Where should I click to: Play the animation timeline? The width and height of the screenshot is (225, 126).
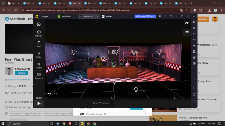click(39, 103)
